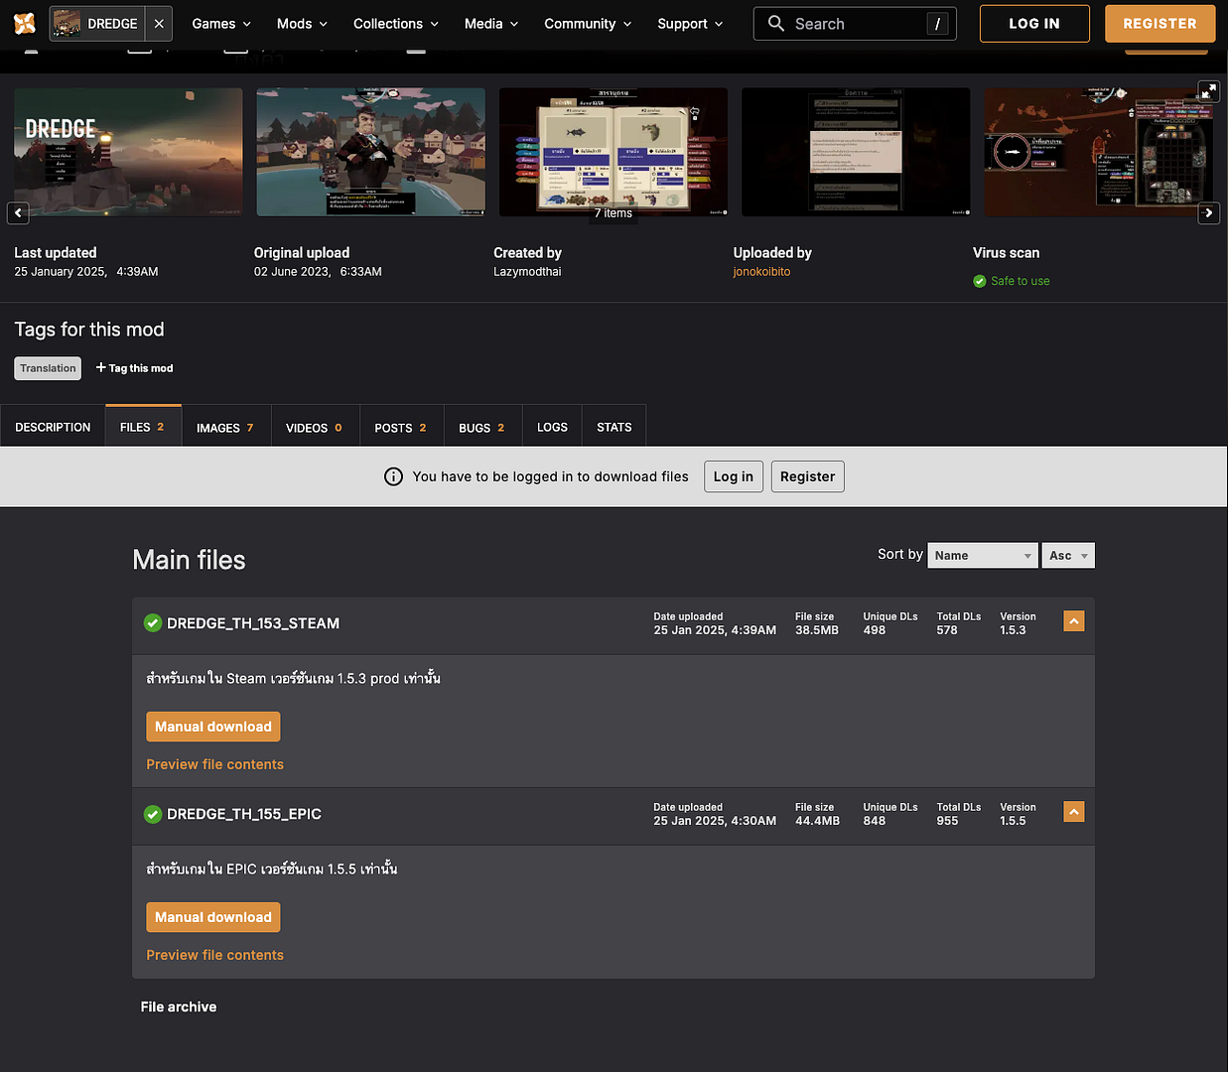Click Version 1.5.3 value
This screenshot has width=1228, height=1072.
tap(1013, 630)
